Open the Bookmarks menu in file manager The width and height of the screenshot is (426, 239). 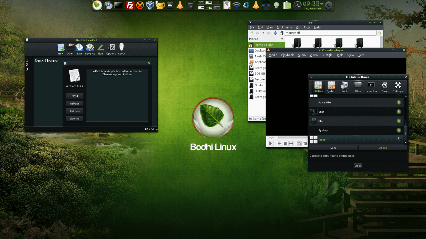[x=285, y=27]
